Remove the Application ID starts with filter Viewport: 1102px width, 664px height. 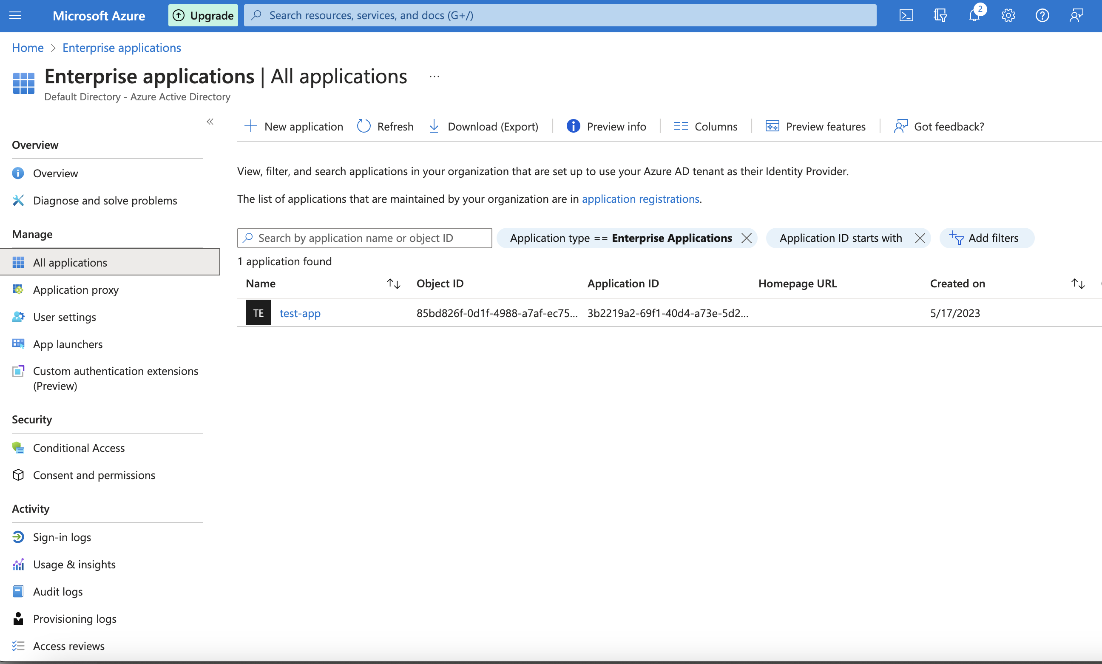[x=920, y=238]
